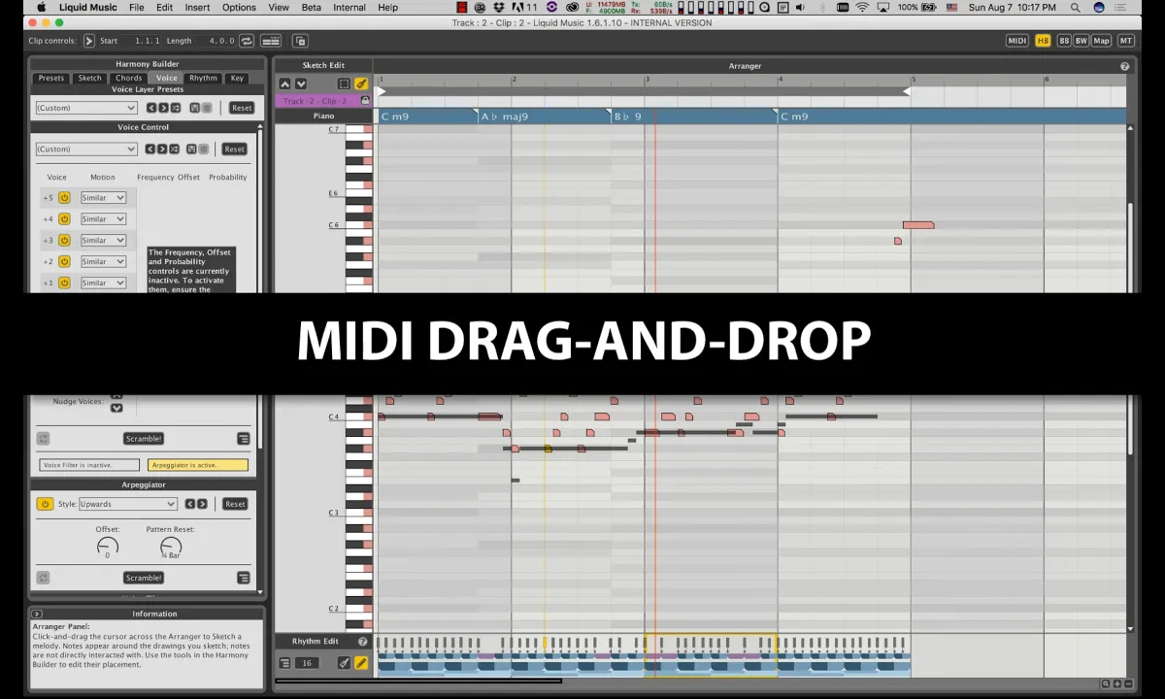Switch to the Rhythm tab
This screenshot has width=1165, height=699.
click(x=203, y=78)
